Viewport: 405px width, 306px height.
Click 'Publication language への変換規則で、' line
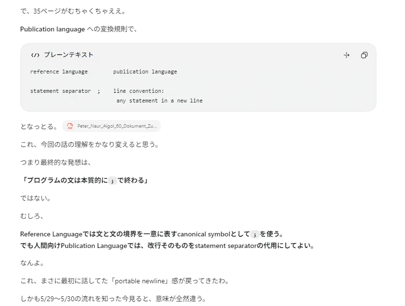pos(78,29)
